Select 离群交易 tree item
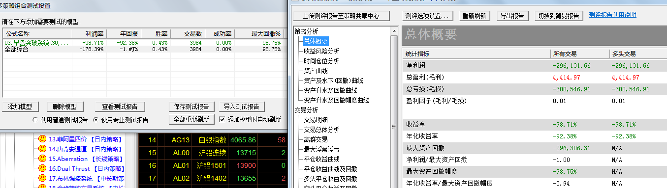The height and width of the screenshot is (188, 667). click(316, 139)
